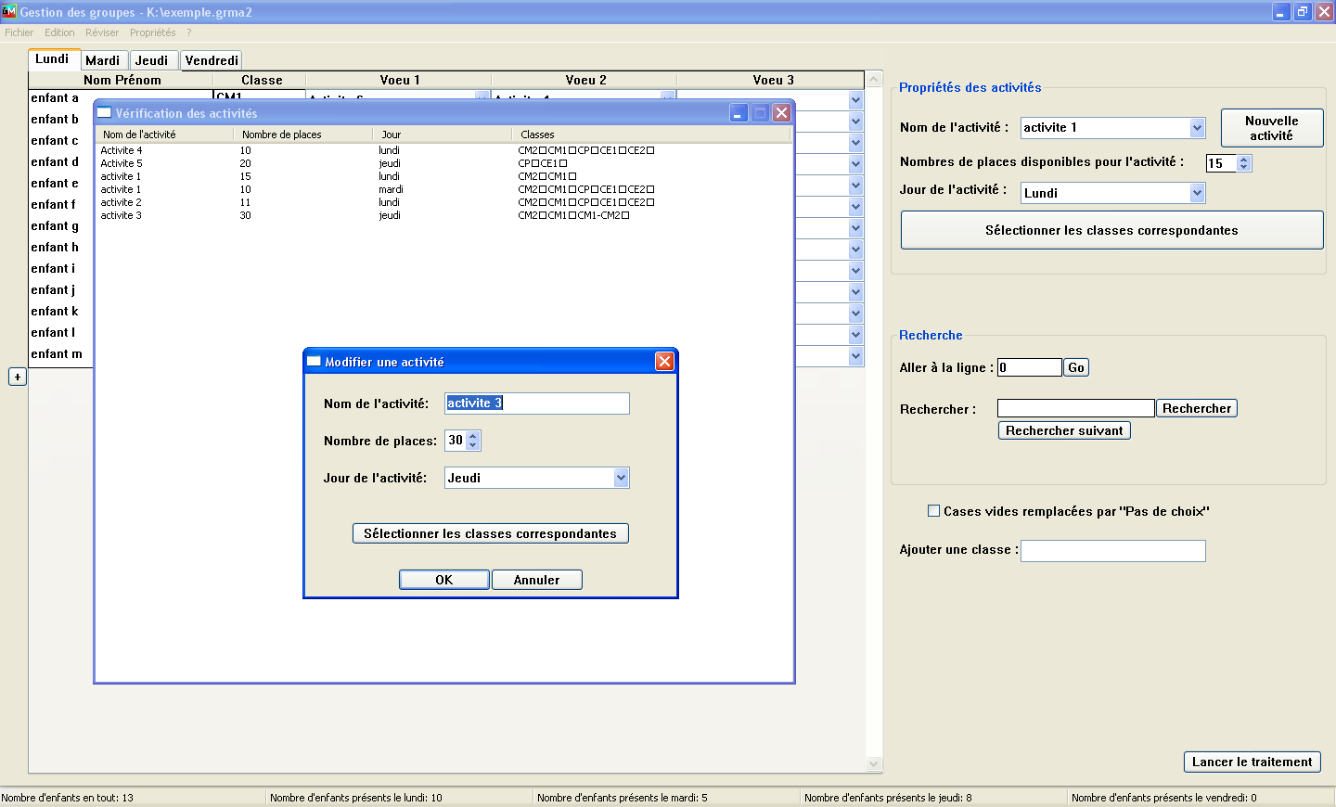Viewport: 1336px width, 807px height.
Task: Open the Jour de l'activité Lundi dropdown
Action: 1197,193
